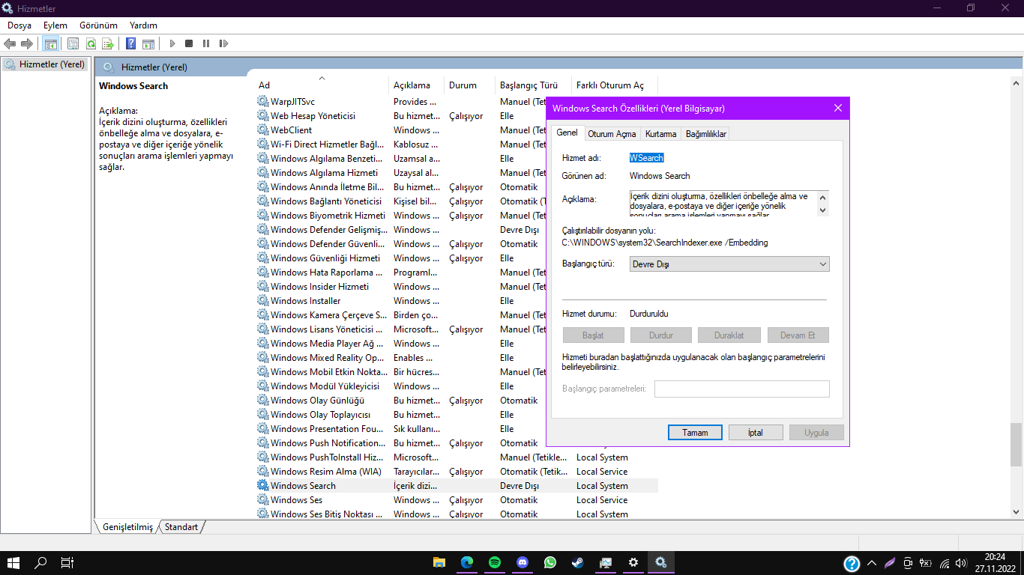The width and height of the screenshot is (1024, 575).
Task: Open the Başlangıç türü dropdown
Action: (729, 264)
